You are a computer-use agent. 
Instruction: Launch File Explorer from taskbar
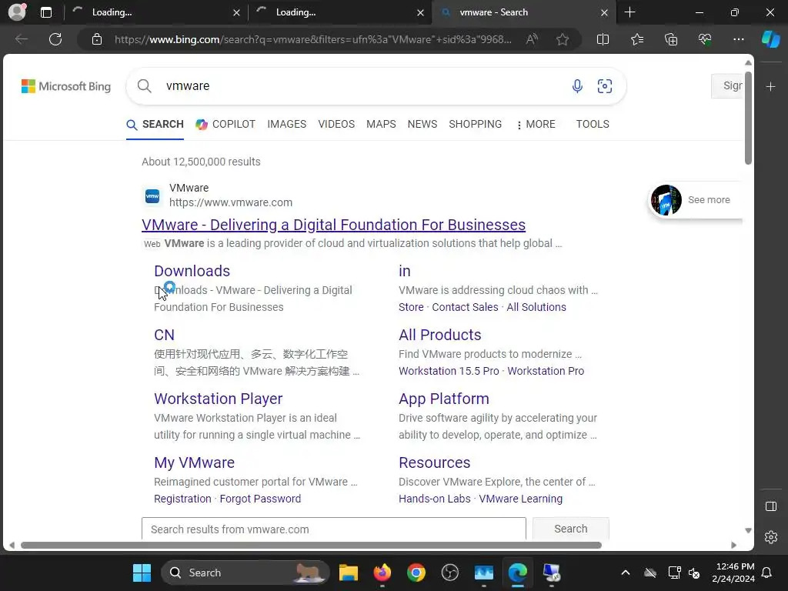pyautogui.click(x=349, y=573)
